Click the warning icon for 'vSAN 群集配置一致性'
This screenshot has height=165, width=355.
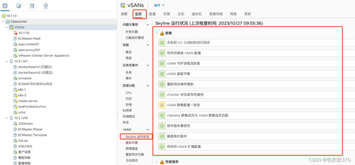[x=162, y=105]
